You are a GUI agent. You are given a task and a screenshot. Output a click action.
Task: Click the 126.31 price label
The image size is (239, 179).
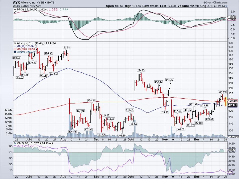92,100
